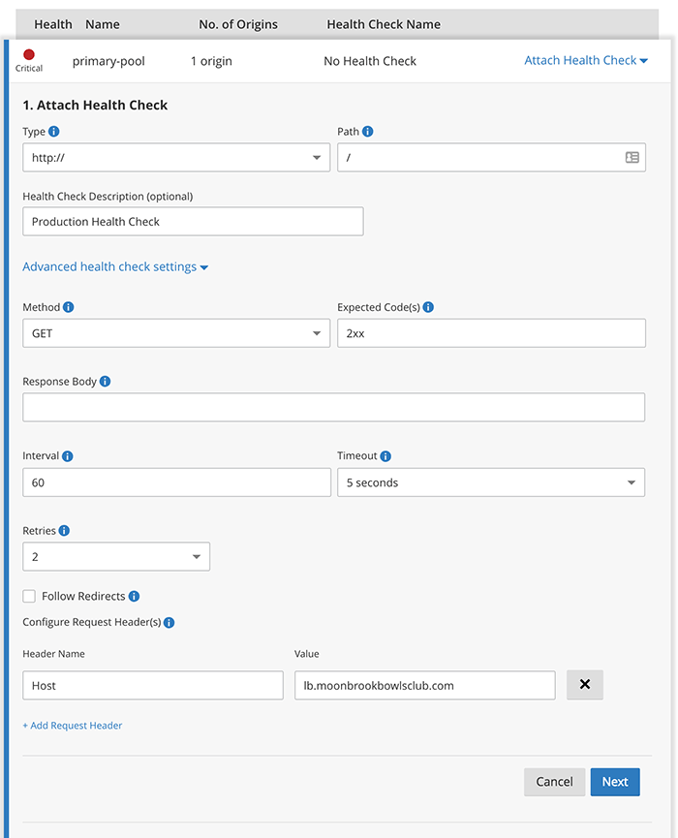Click the Timeout info icon
Screen dimensions: 678x838
coord(385,456)
